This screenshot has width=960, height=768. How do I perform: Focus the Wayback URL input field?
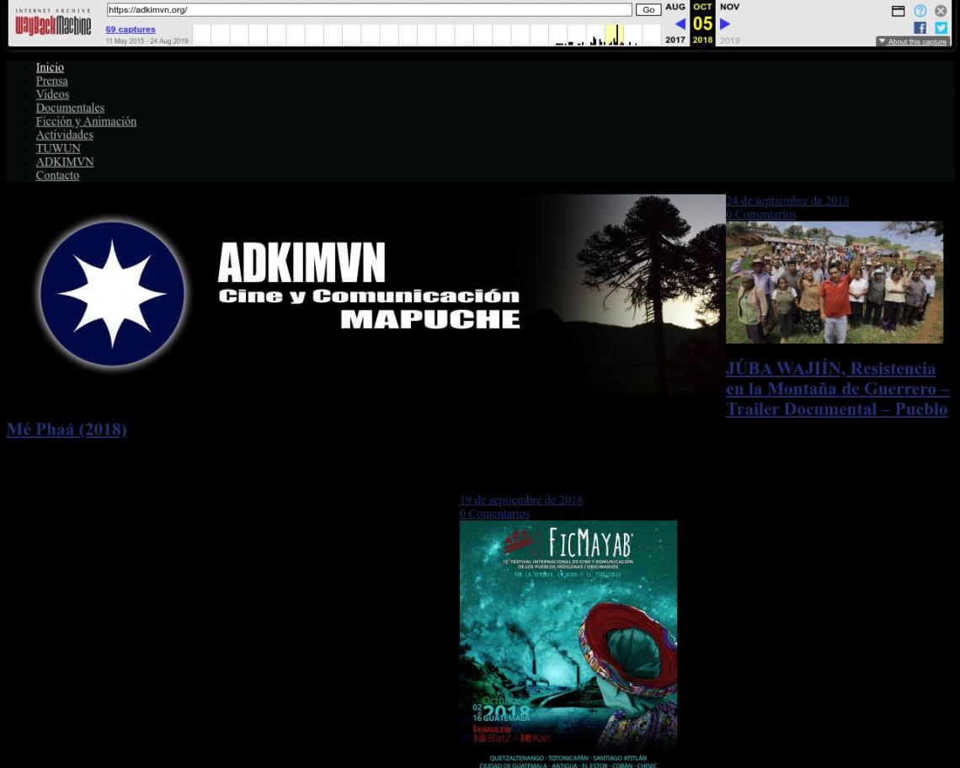coord(369,10)
